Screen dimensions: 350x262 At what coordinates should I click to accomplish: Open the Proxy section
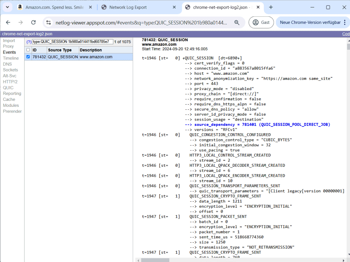click(x=8, y=46)
